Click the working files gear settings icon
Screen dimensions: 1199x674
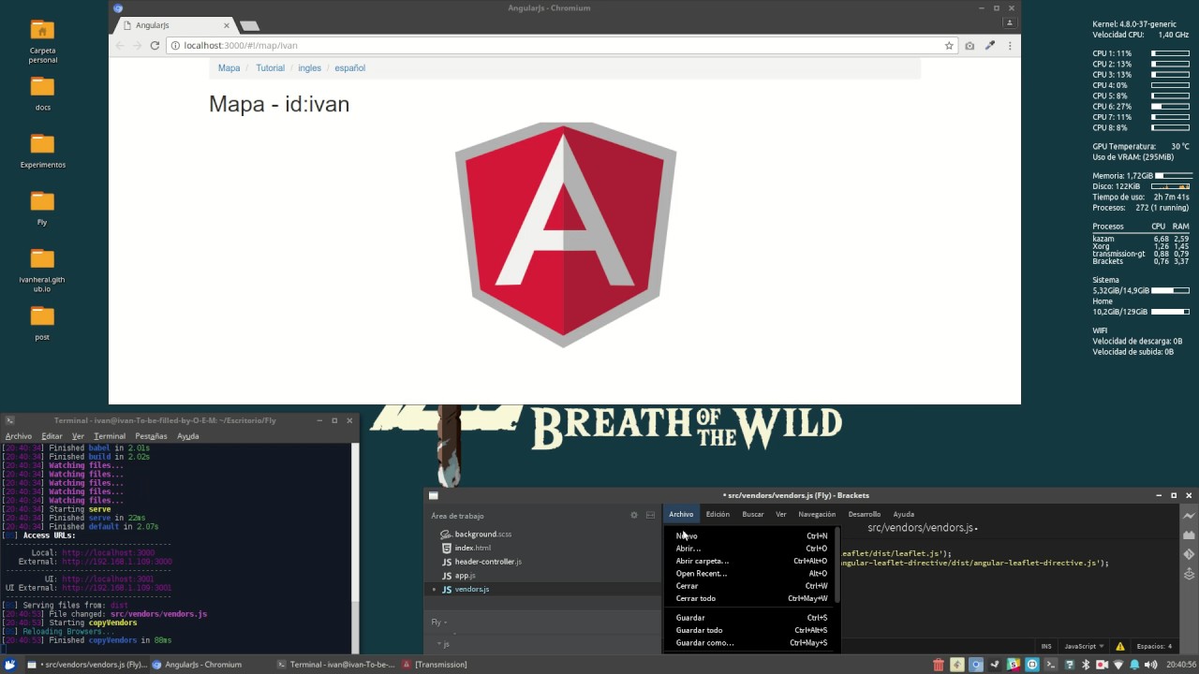(x=634, y=516)
